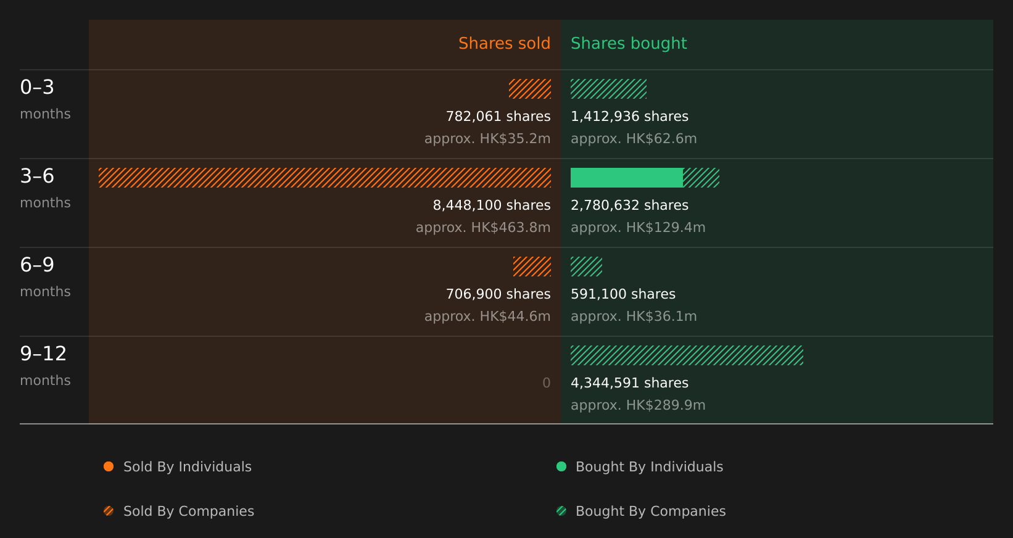Click the 6–9 months sold bar
1013x538 pixels.
click(x=532, y=267)
